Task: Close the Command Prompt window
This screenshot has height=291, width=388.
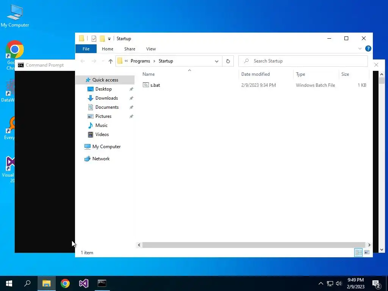Action: [376, 65]
